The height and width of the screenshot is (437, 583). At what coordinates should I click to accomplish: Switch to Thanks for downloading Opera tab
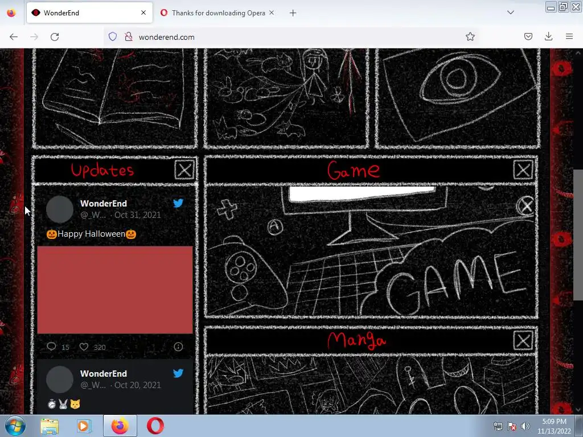point(218,13)
